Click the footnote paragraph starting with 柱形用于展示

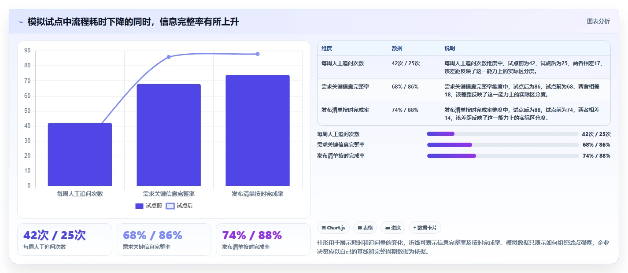(463, 247)
